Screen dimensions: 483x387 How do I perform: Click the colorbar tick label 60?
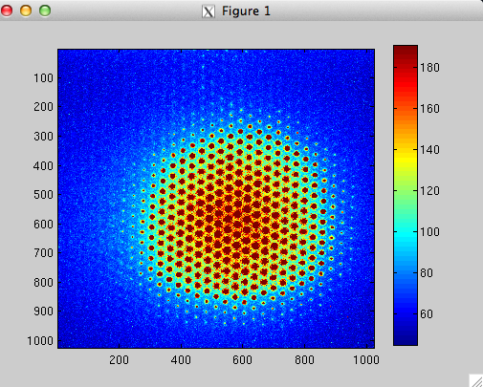(427, 314)
